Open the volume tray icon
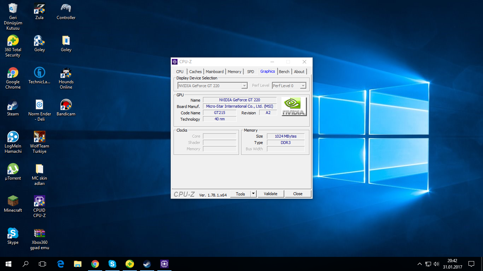Screen dimensions: 483x271 (x=436, y=264)
